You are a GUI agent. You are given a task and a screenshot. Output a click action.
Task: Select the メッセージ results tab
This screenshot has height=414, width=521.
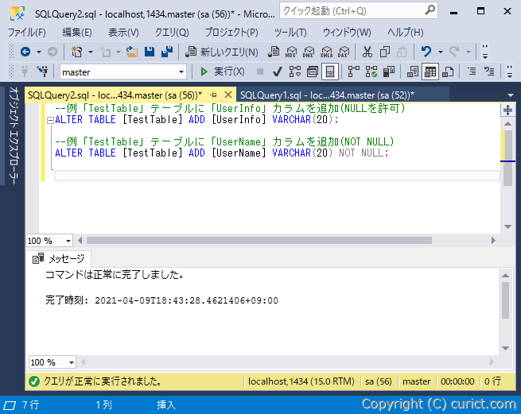[59, 258]
